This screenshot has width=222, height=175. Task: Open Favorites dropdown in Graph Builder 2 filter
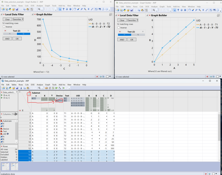pos(18,19)
